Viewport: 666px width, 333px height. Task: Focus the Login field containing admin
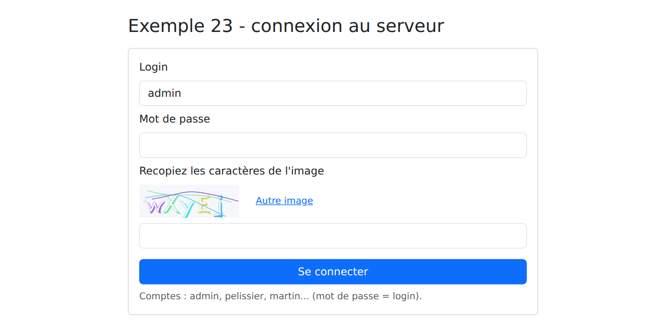pyautogui.click(x=333, y=93)
